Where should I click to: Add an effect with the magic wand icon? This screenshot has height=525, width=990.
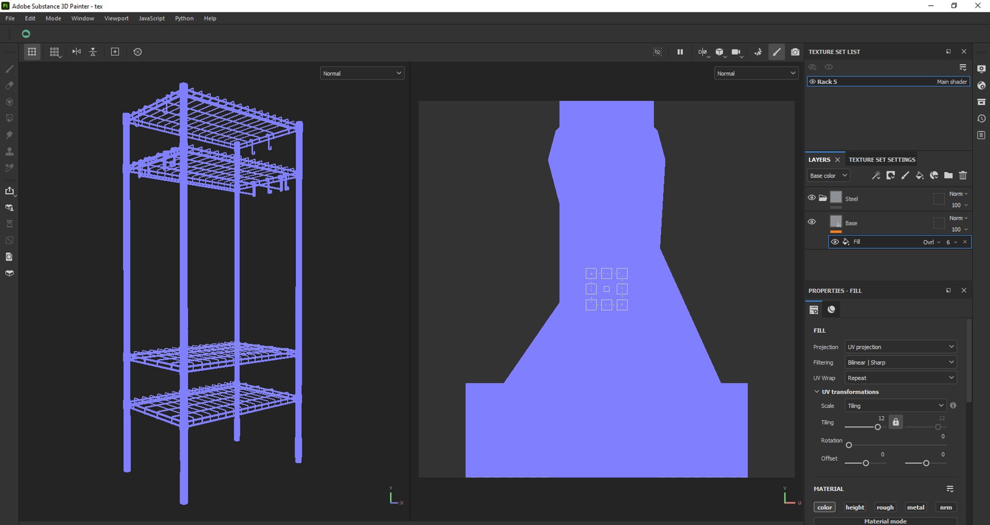tap(876, 175)
